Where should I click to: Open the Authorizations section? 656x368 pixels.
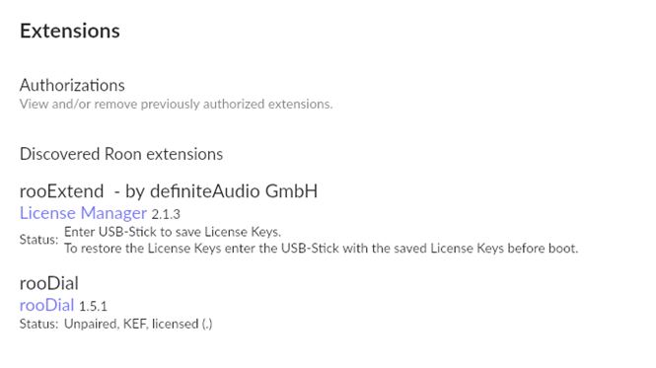pos(72,86)
